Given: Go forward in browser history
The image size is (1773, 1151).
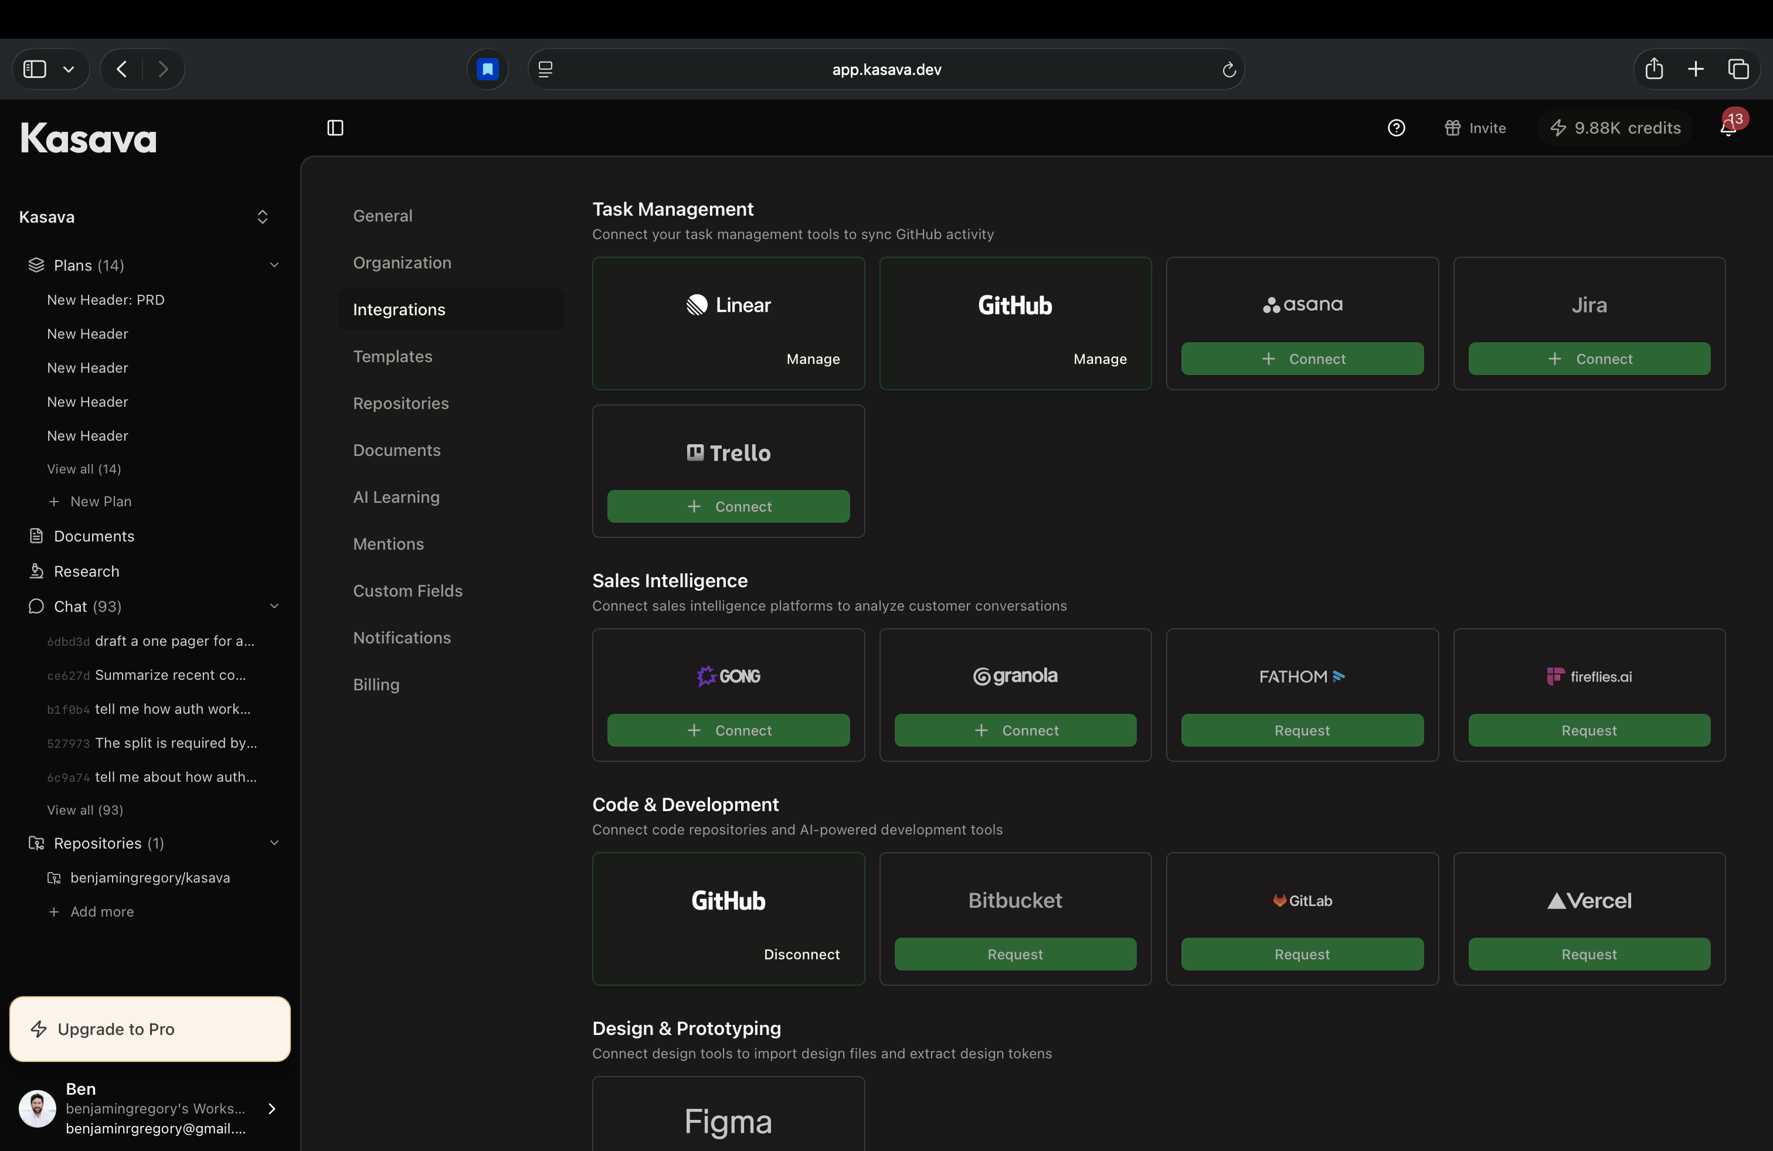Looking at the screenshot, I should [x=163, y=69].
